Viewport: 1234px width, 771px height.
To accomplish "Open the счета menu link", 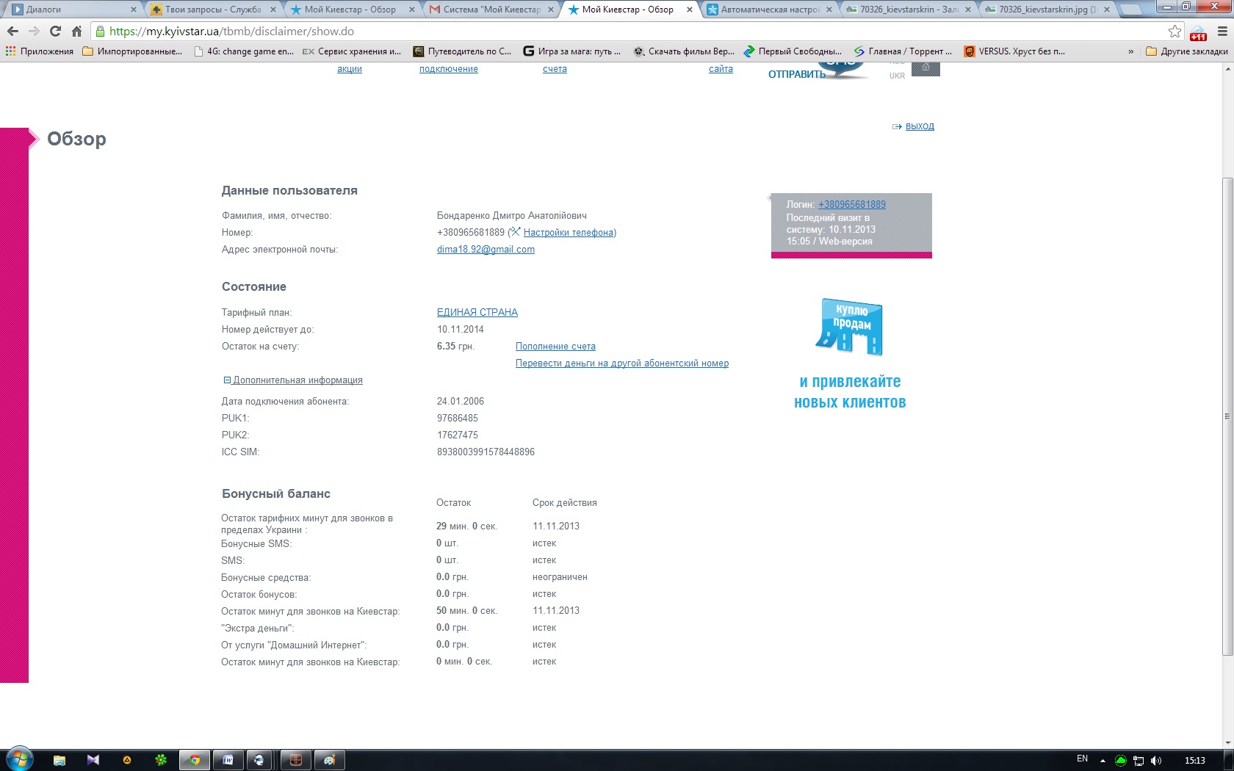I will 555,69.
